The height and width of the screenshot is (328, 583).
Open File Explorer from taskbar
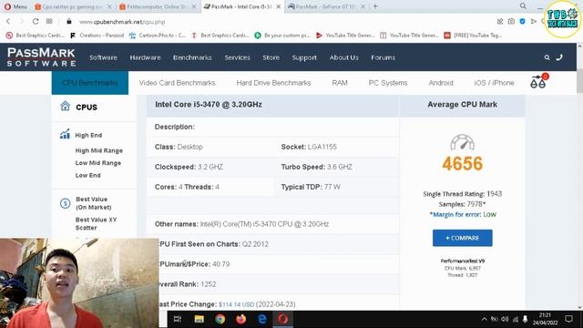(199, 319)
